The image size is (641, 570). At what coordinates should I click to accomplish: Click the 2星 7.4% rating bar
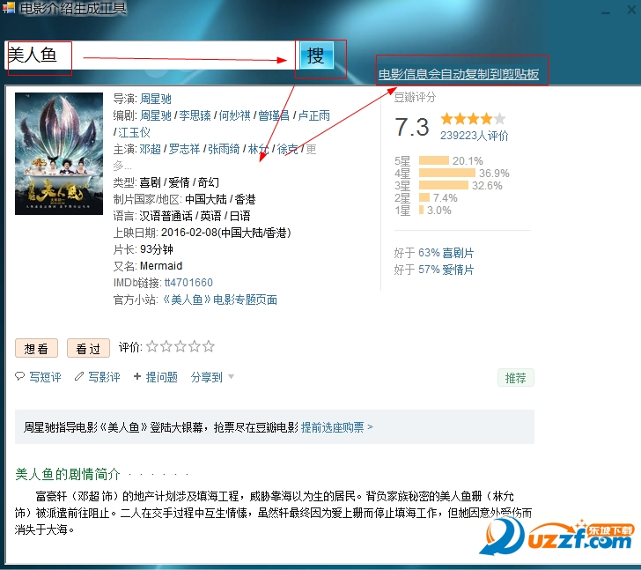426,198
